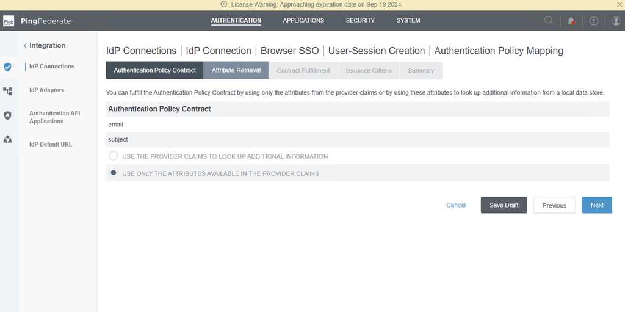Open the APPLICATIONS top menu
This screenshot has width=625, height=312.
tap(303, 20)
